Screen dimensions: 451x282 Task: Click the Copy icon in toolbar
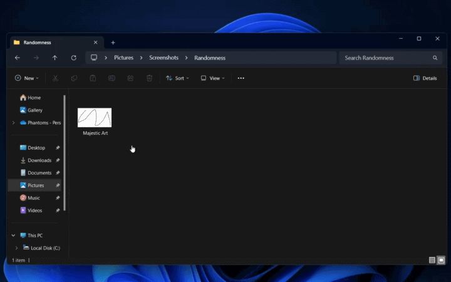pos(74,78)
